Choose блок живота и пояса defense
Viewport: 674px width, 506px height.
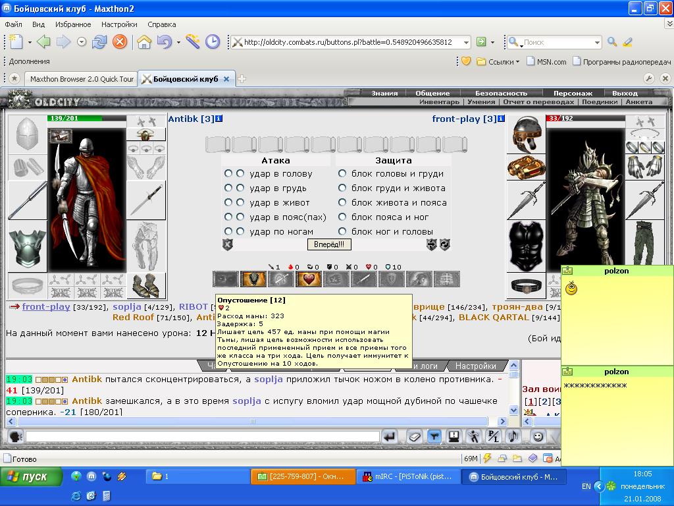pyautogui.click(x=342, y=202)
